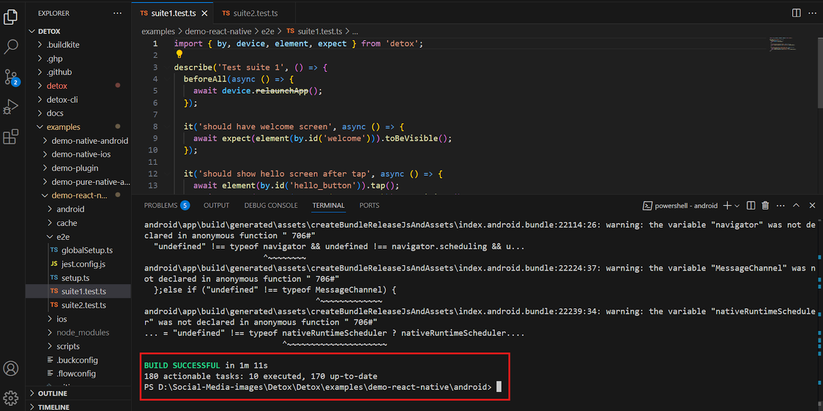Viewport: 823px width, 411px height.
Task: Expand the ios folder
Action: [78, 319]
